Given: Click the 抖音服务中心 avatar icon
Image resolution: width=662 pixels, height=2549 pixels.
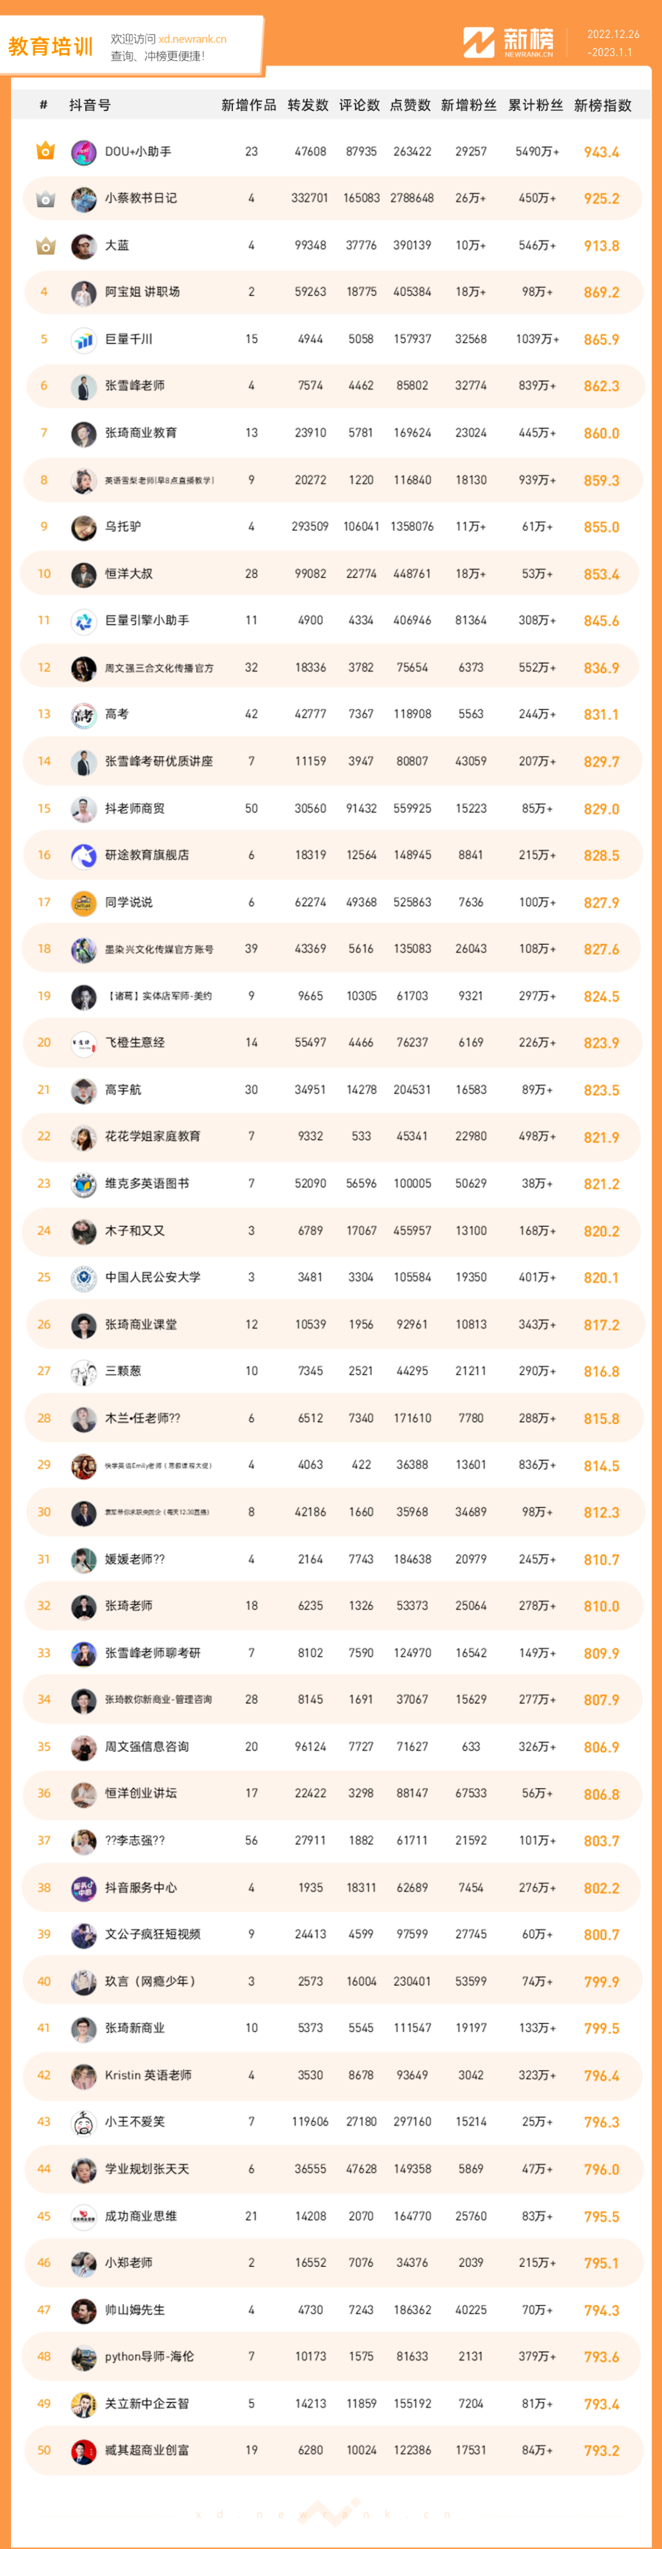Looking at the screenshot, I should point(83,1888).
